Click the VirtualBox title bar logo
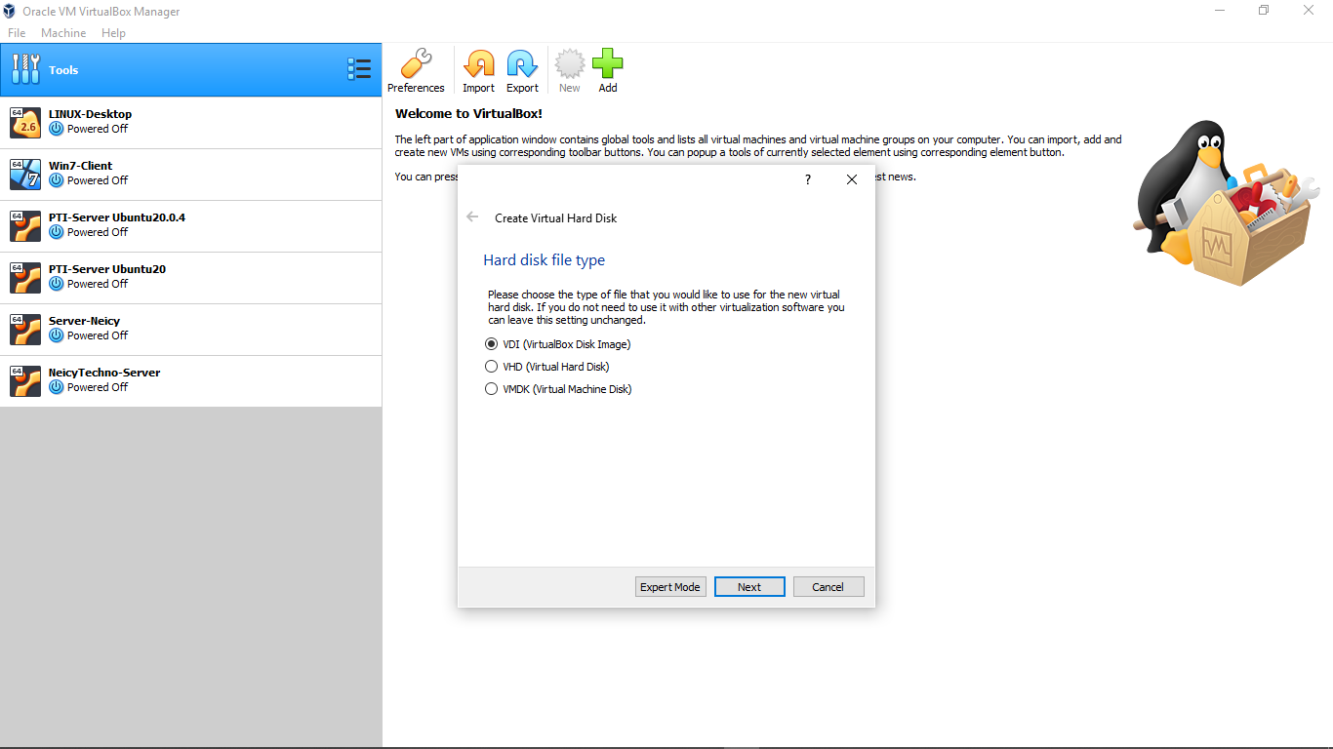 click(x=10, y=12)
